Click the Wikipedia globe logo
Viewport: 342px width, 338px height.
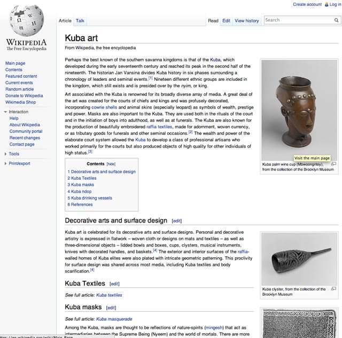point(26,20)
